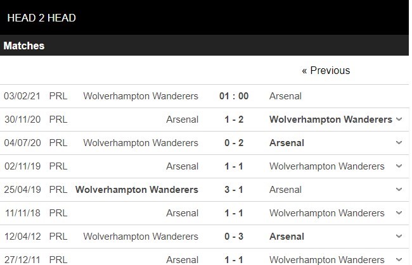The width and height of the screenshot is (412, 265).
Task: Click the 0 - 3 score on 12/04/12
Action: point(233,237)
